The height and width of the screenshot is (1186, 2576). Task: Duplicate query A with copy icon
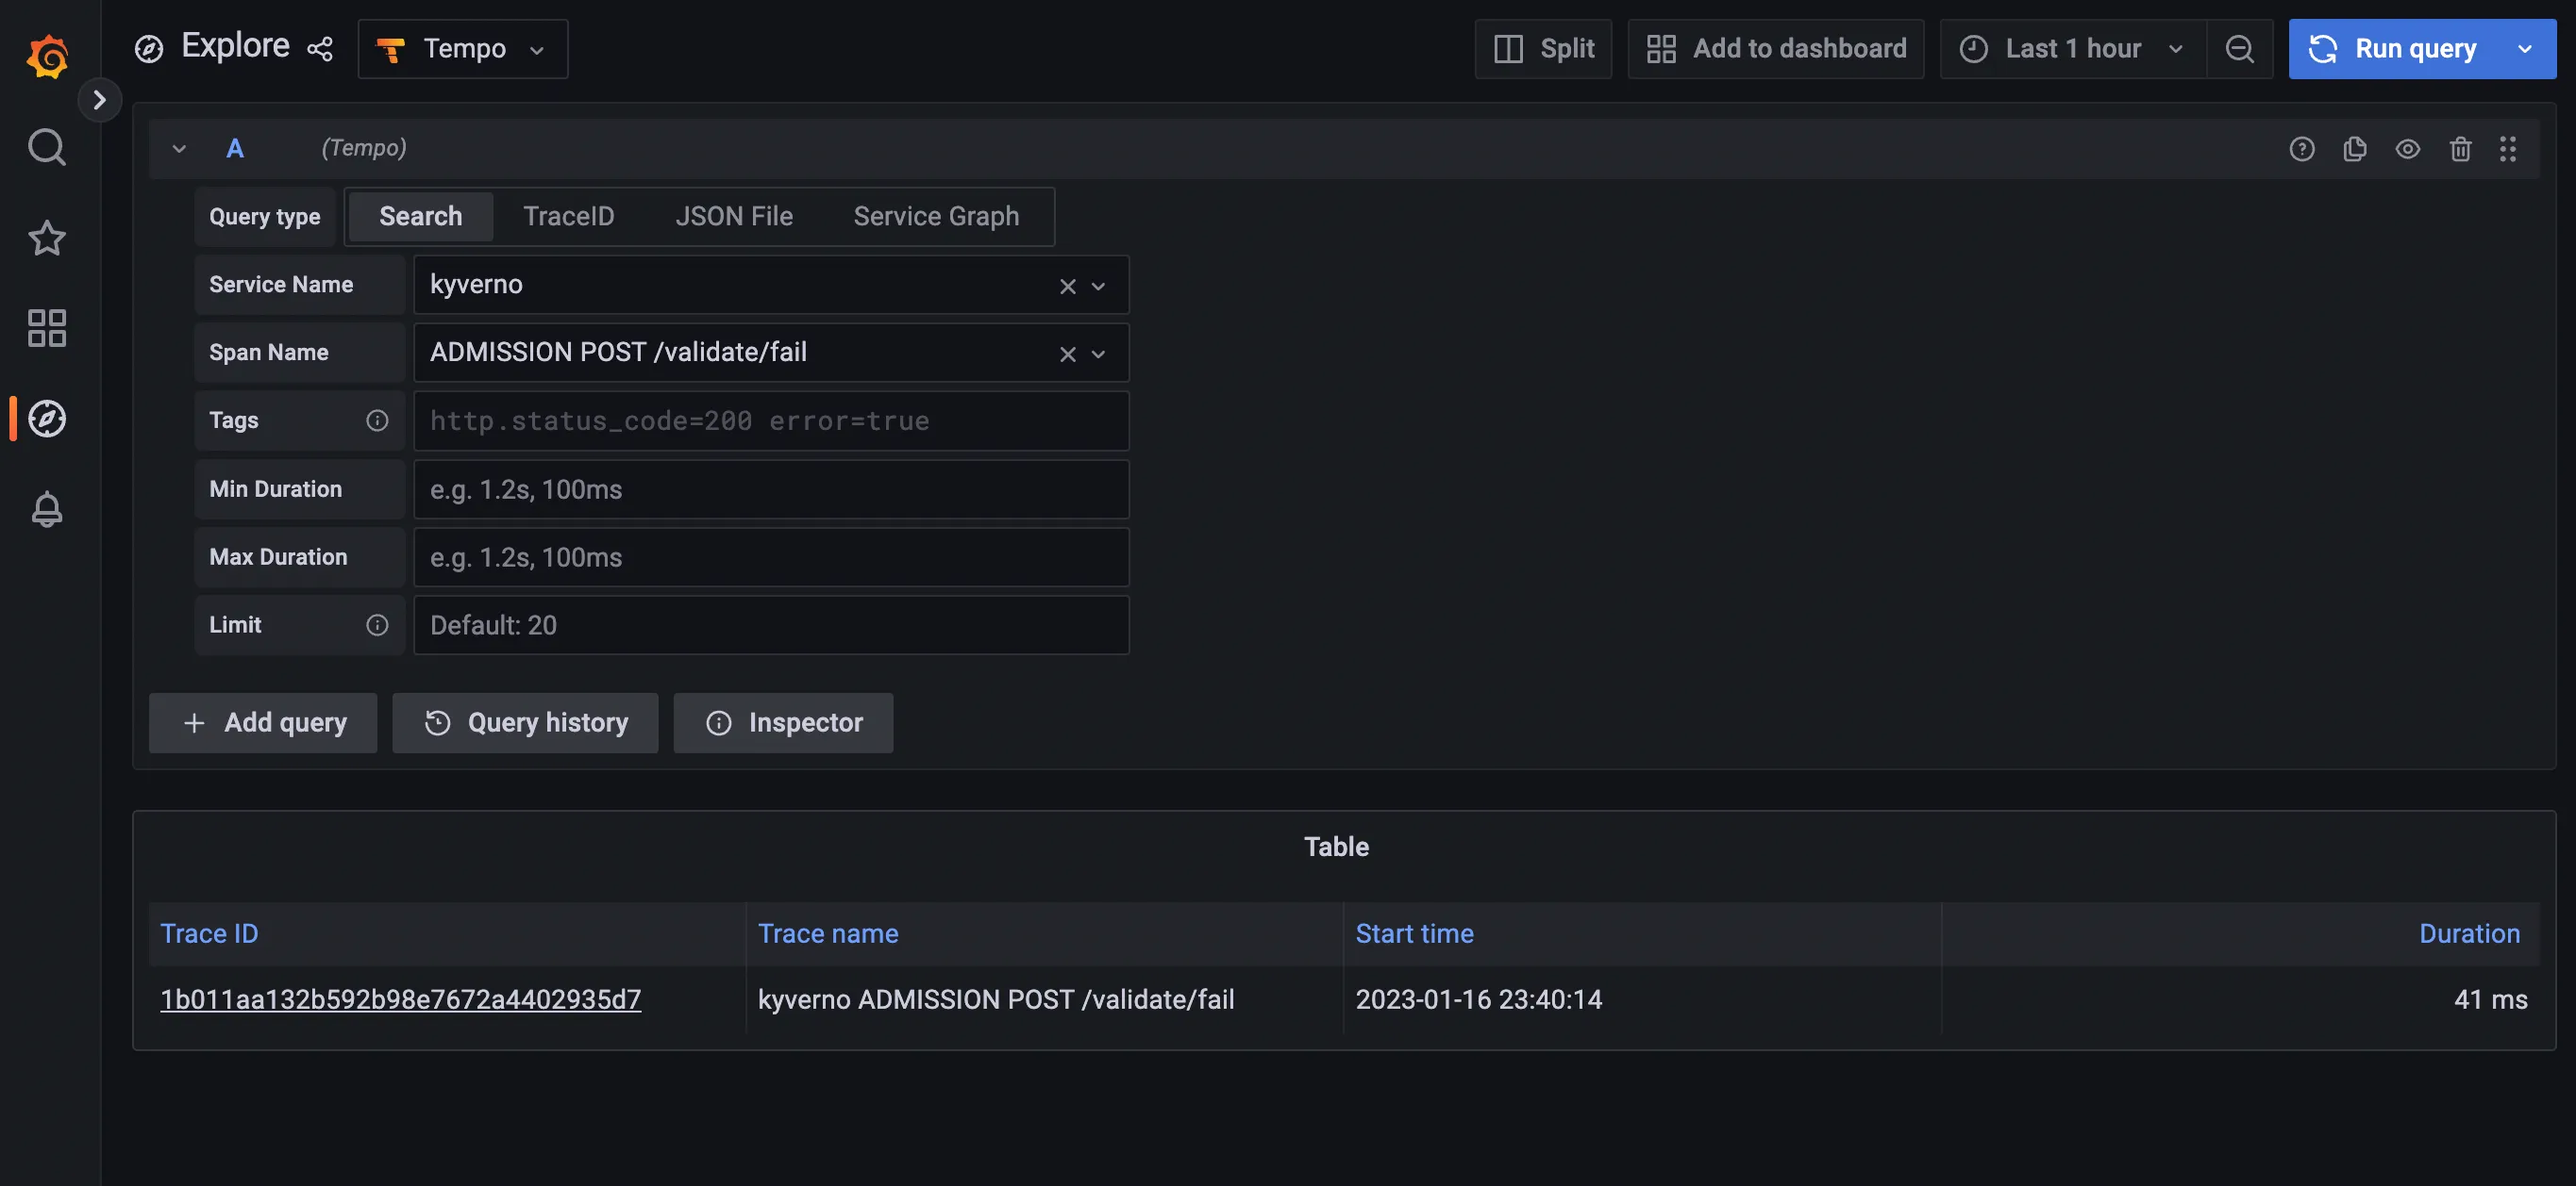pyautogui.click(x=2354, y=149)
